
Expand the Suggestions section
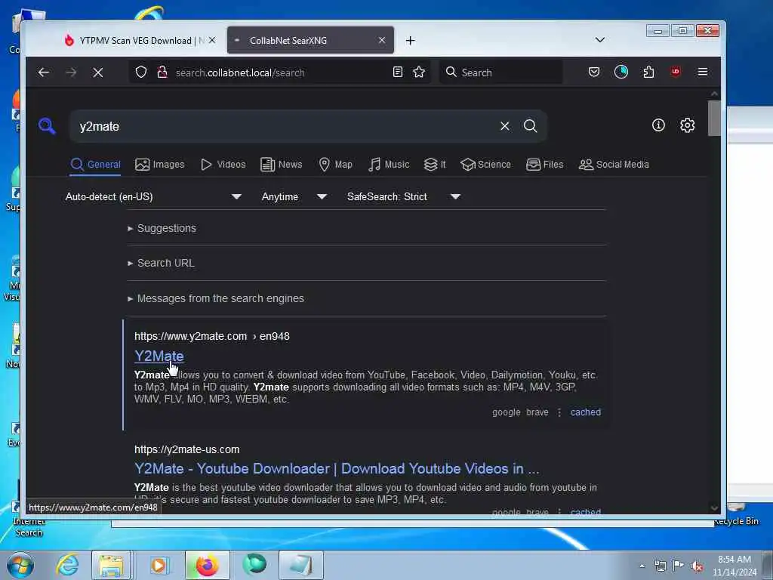pyautogui.click(x=162, y=228)
